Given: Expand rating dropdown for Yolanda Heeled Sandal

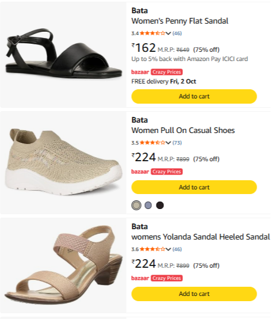Looking at the screenshot, I should [x=168, y=249].
